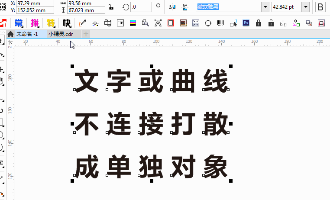The image size is (330, 200).
Task: Click the 42.842 pt font size field
Action: pyautogui.click(x=287, y=7)
